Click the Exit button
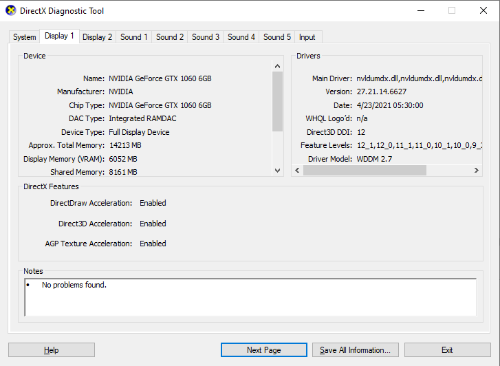The image size is (500, 366). (447, 350)
